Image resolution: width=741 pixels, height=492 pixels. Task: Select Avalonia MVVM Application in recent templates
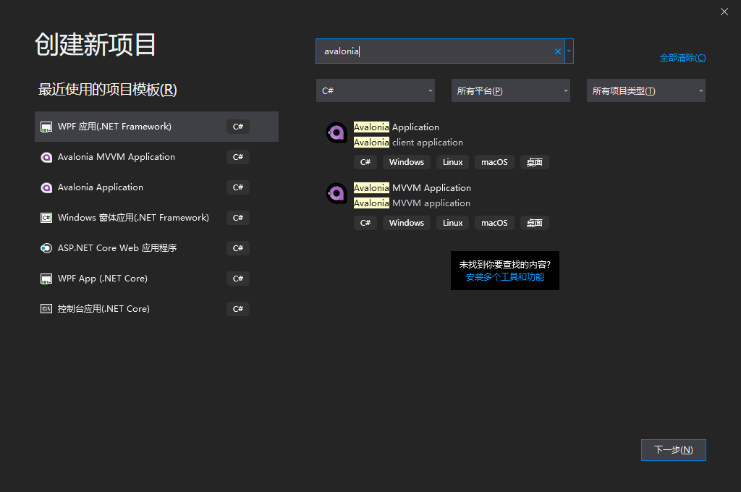156,157
